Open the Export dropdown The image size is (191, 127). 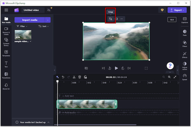[177, 10]
